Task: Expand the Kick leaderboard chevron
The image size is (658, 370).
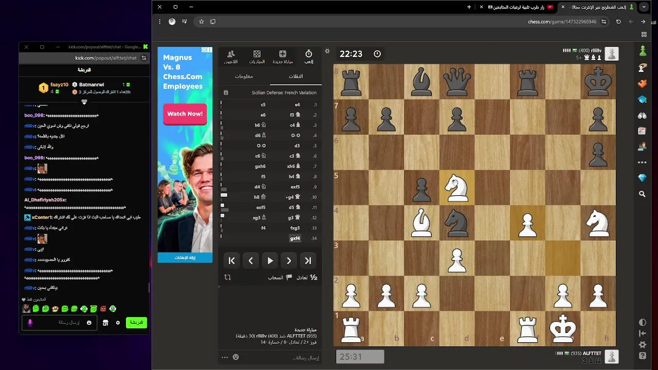Action: 84,102
